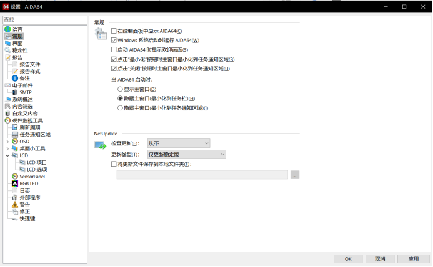
Task: Select 显示主窗口 radio button
Action: coord(120,89)
